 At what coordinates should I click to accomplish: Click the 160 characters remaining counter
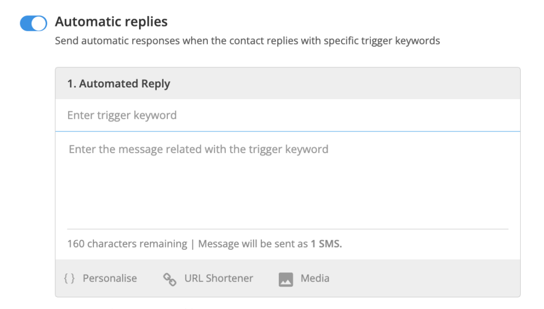(x=127, y=244)
